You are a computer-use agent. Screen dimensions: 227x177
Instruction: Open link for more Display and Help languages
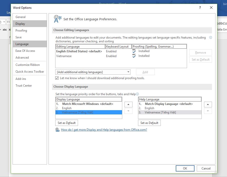click(104, 130)
